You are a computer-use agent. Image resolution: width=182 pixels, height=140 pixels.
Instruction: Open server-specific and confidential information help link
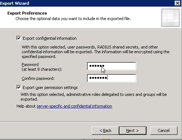[75, 106]
